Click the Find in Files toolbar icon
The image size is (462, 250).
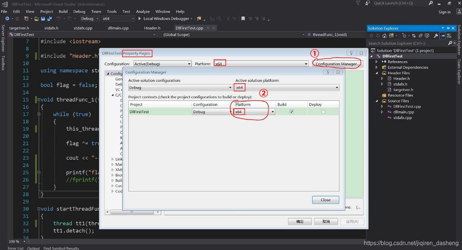199,19
